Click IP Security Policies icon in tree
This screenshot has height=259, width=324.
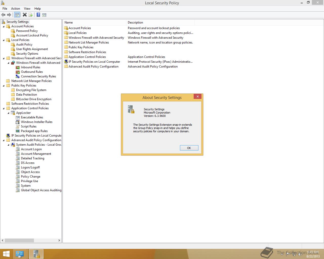point(8,136)
